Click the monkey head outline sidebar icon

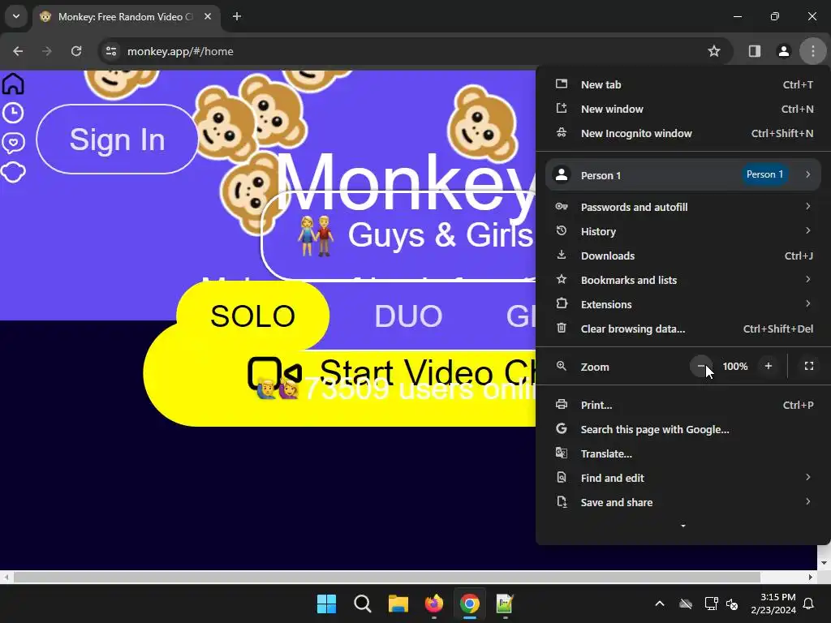[13, 172]
